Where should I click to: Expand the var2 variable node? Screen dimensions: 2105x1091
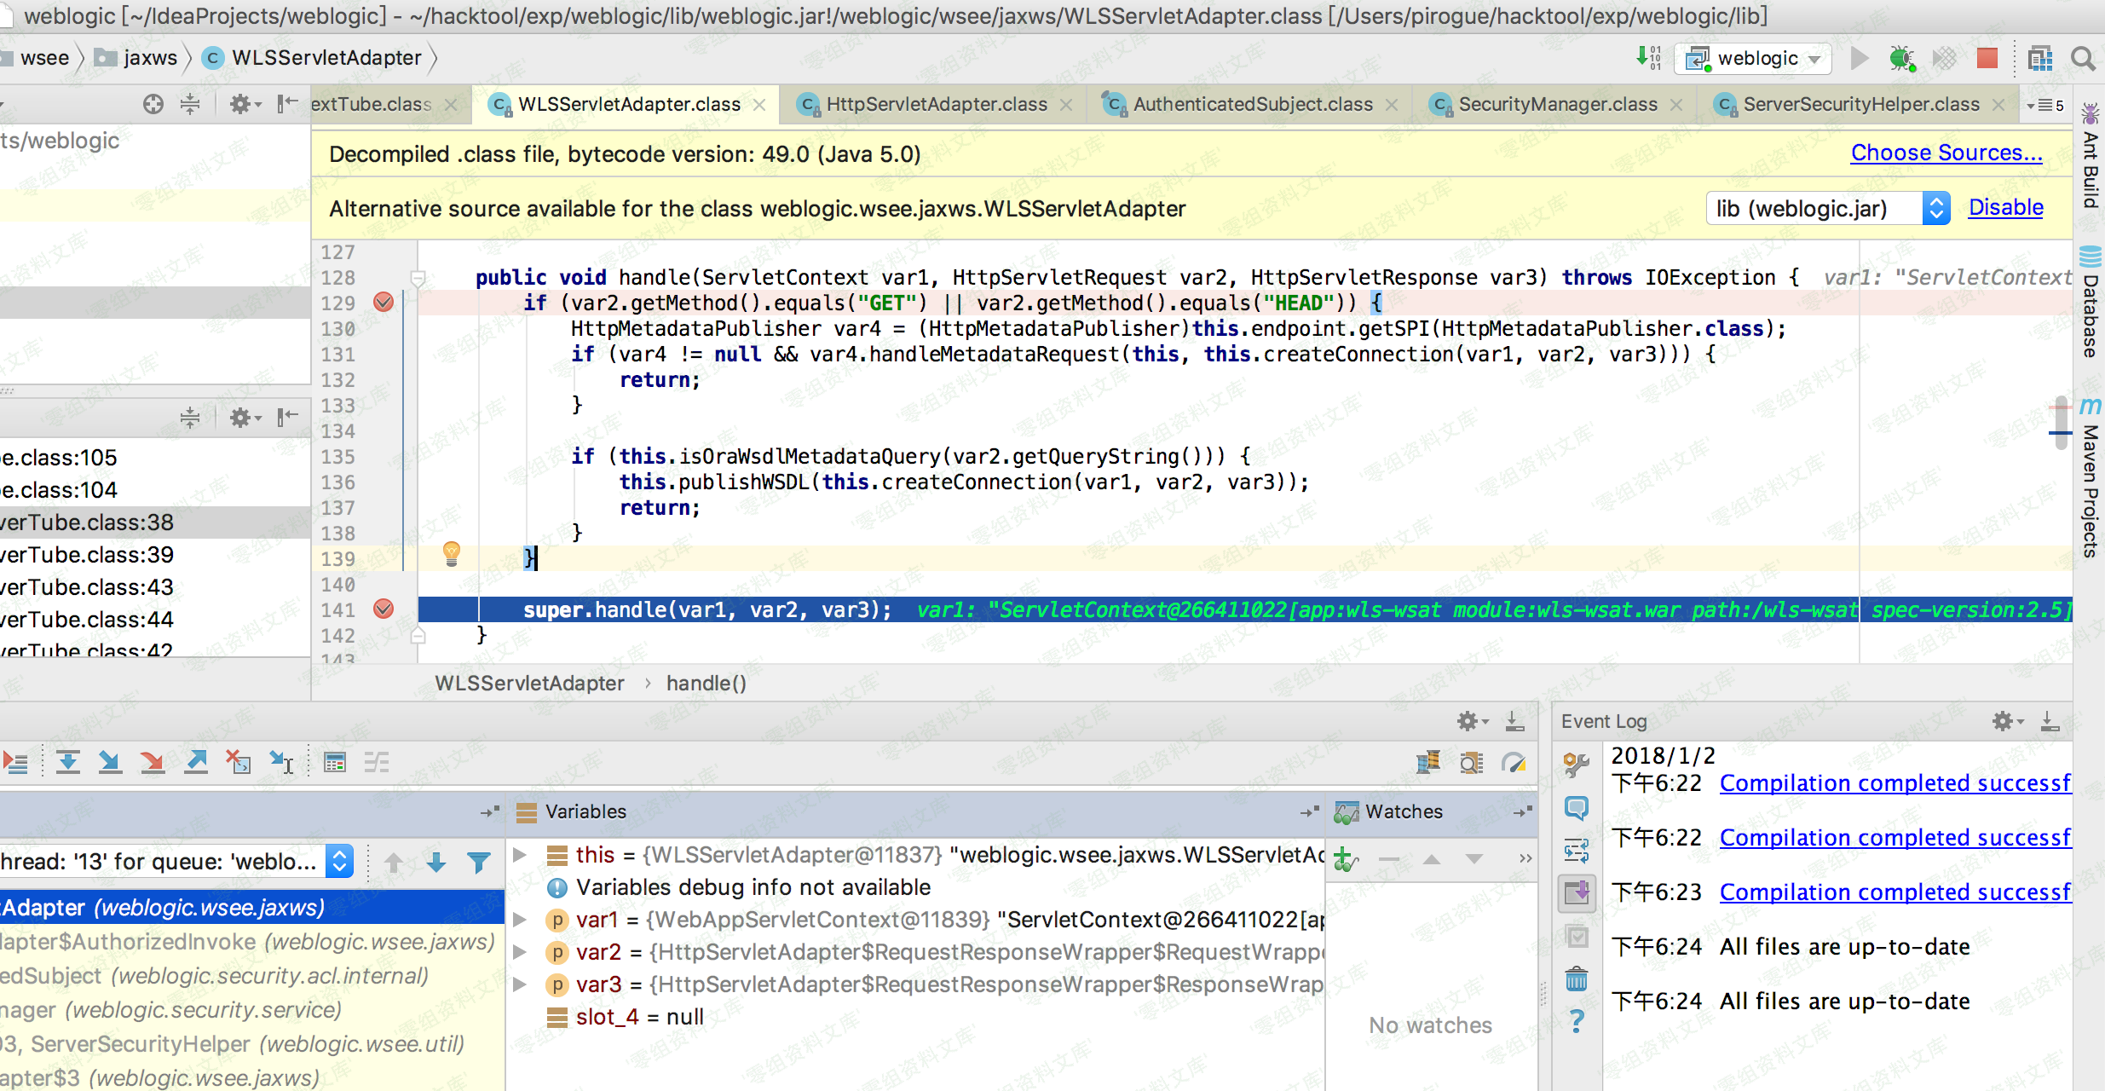click(519, 952)
